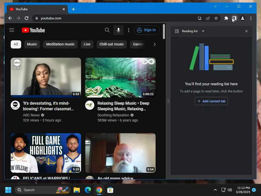The width and height of the screenshot is (261, 196).
Task: Click ABC News channel avatar
Action: click(x=15, y=105)
